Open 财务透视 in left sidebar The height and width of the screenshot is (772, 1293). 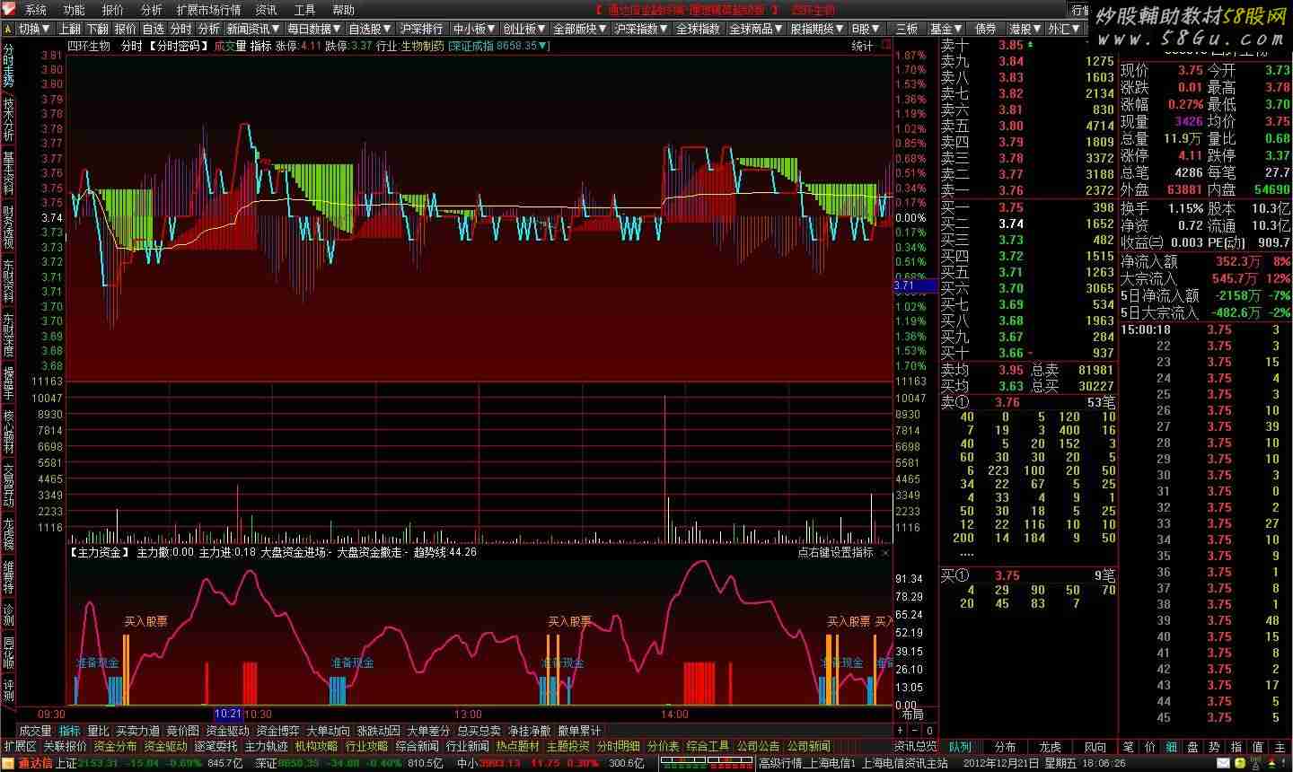tap(8, 228)
